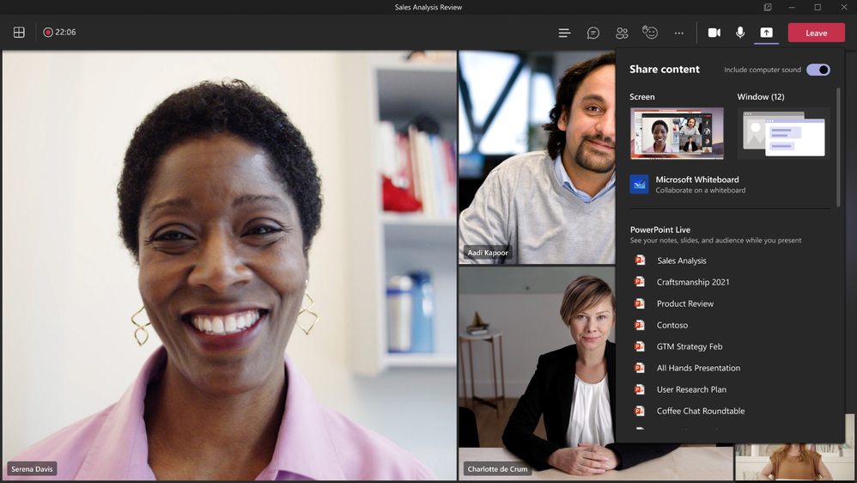Present the Sales Analysis PowerPoint file
The image size is (857, 483).
tap(681, 260)
